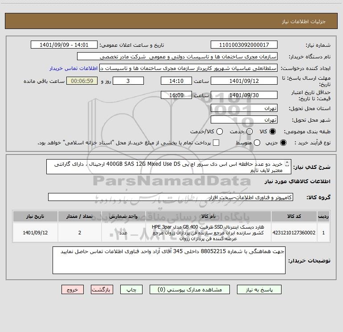Click the شهر محل تحویل field تهران
343x332 pixels.
coord(244,120)
